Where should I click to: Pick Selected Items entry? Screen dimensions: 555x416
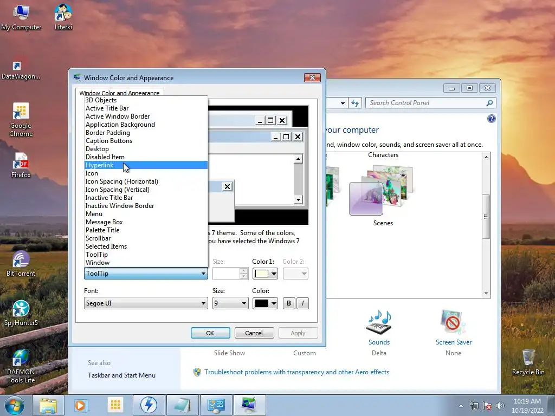(146, 246)
